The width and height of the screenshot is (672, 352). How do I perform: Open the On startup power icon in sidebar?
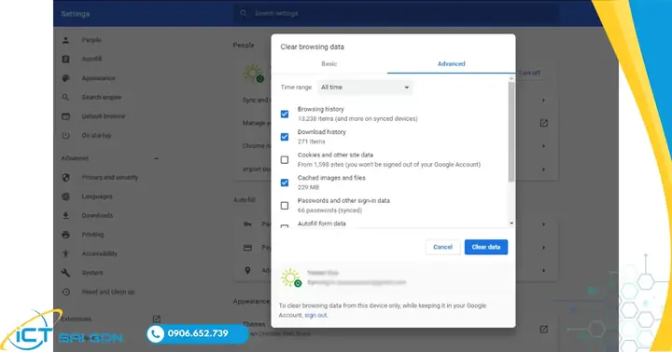click(x=65, y=135)
